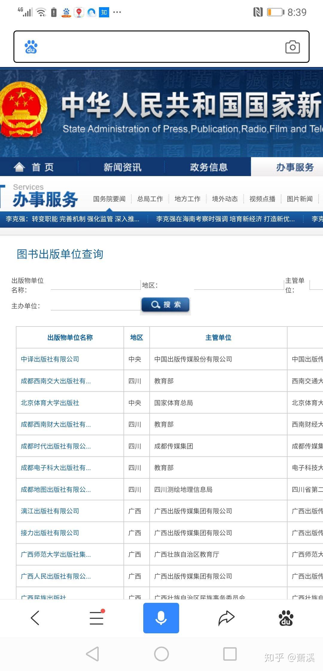
Task: Open camera search in search bar
Action: pos(292,47)
